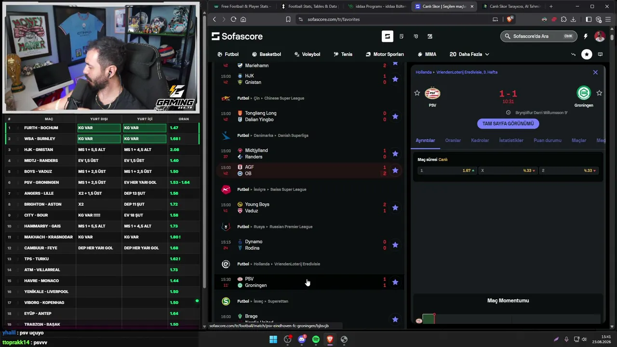
Task: Open the PSV club logo in match panel
Action: (432, 93)
